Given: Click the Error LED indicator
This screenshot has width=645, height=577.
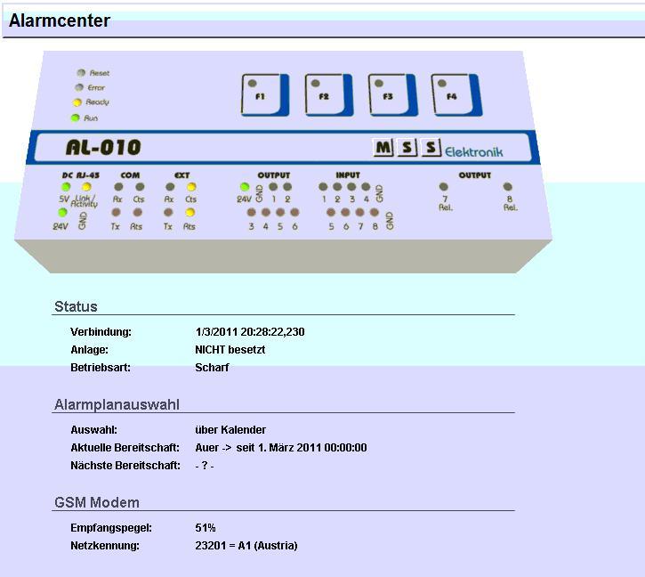Looking at the screenshot, I should pos(78,87).
